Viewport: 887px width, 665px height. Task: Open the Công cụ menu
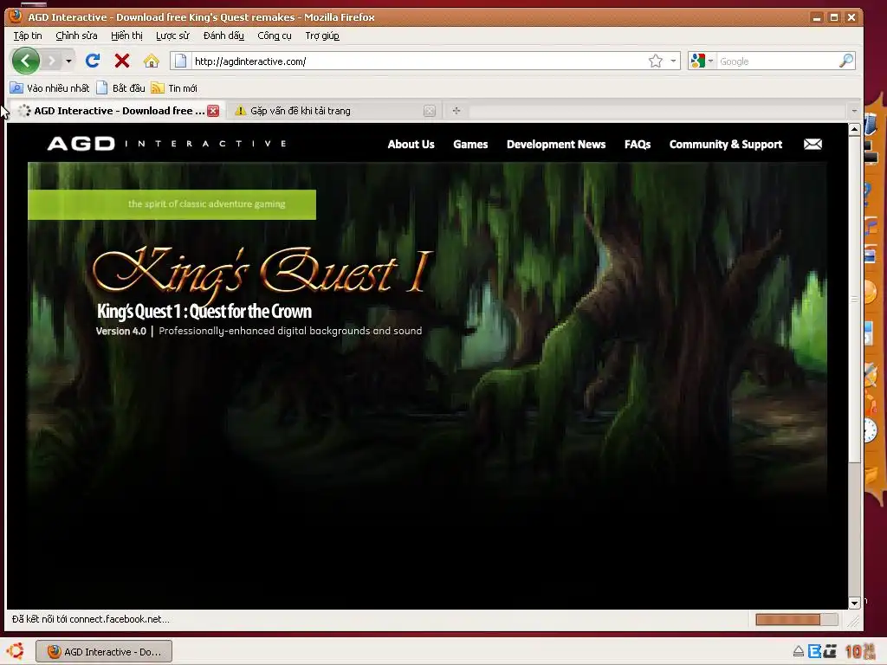coord(275,36)
